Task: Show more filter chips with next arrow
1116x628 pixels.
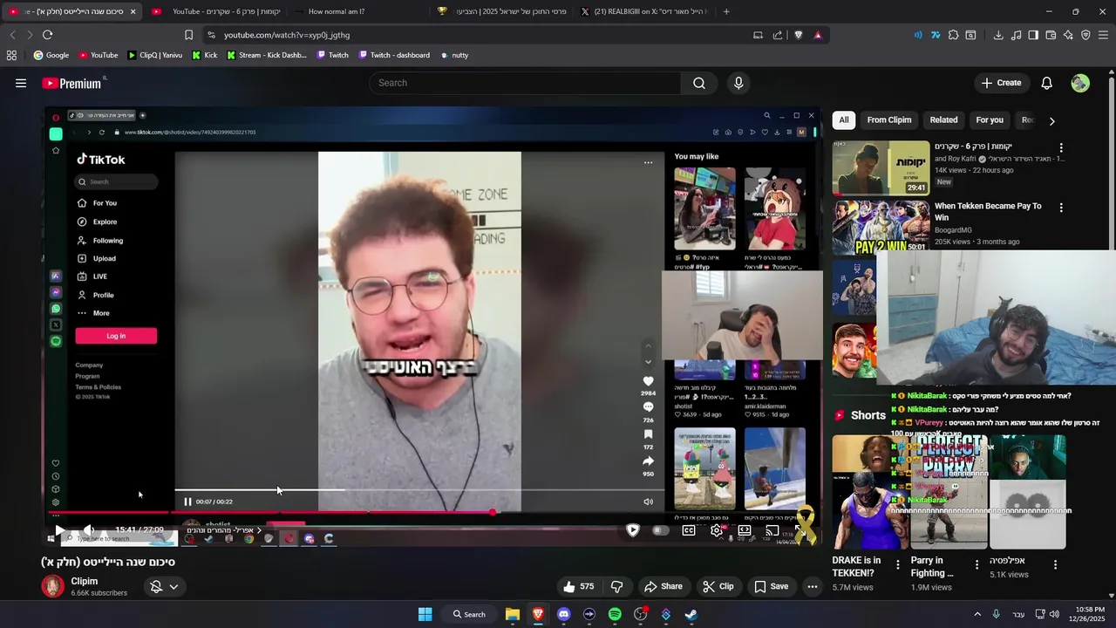Action: click(x=1051, y=120)
